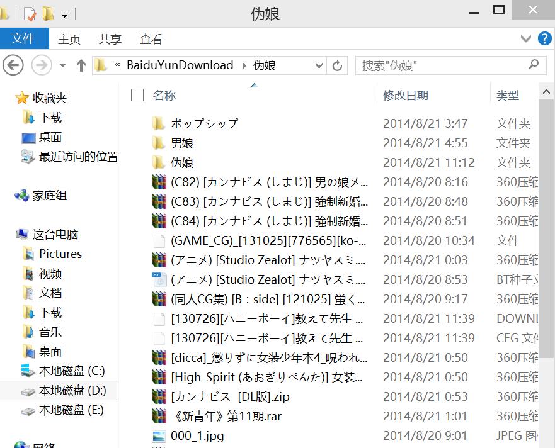The image size is (555, 448).
Task: Select the [dicca] archive icon
Action: tap(159, 358)
